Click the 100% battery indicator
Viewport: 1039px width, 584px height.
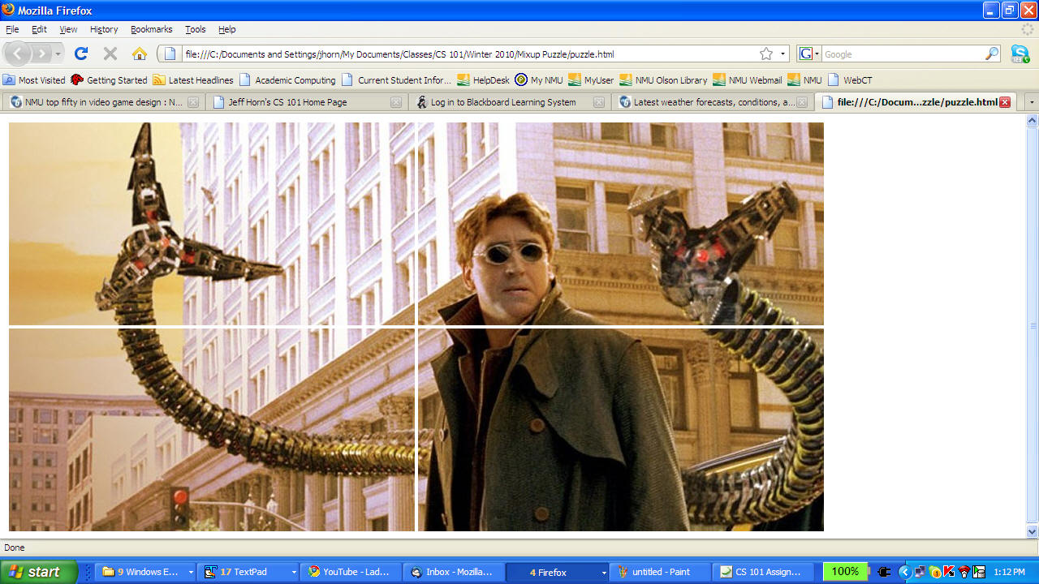pyautogui.click(x=845, y=571)
